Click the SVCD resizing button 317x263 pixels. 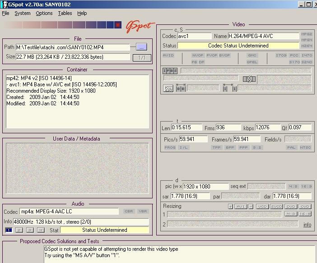tap(276, 207)
